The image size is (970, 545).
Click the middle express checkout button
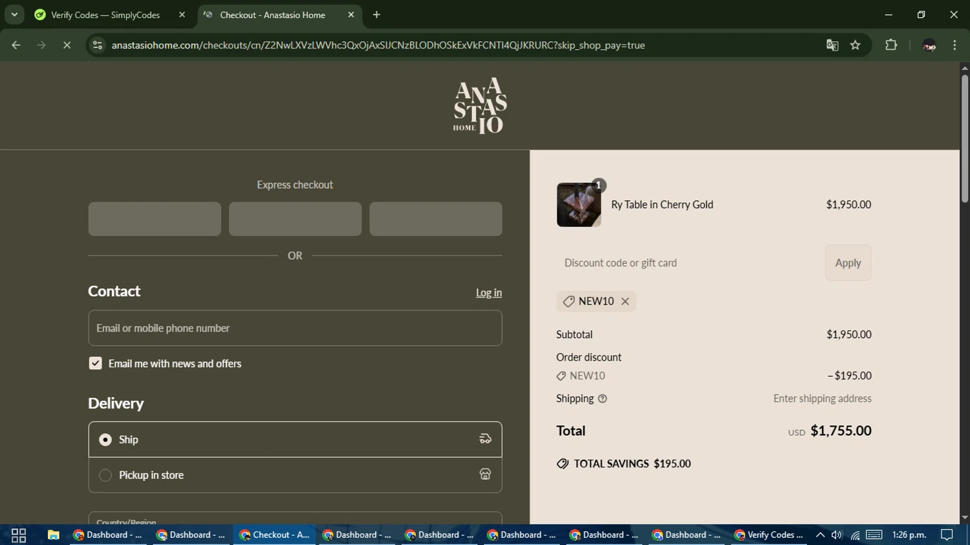[x=295, y=219]
